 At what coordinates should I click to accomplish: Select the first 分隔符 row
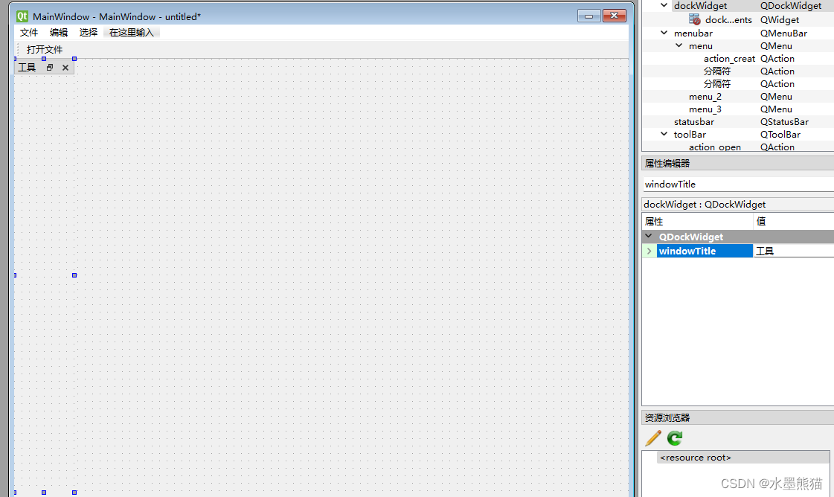click(x=717, y=71)
